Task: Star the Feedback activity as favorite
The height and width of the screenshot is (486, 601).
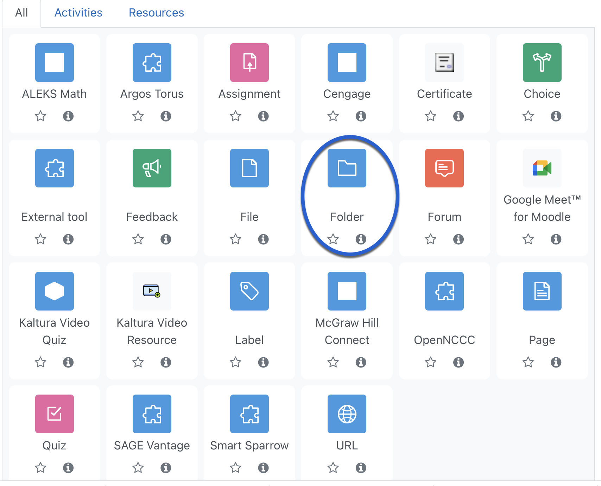Action: 138,239
